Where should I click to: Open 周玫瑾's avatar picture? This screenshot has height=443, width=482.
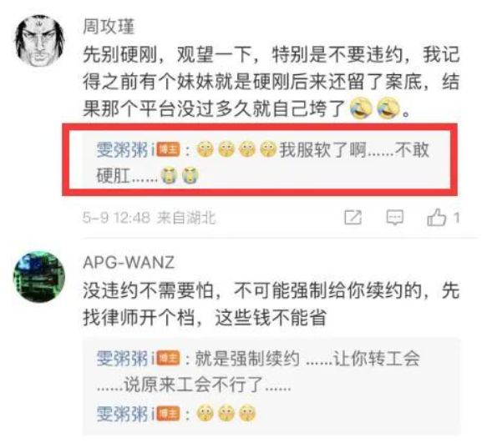[x=39, y=41]
